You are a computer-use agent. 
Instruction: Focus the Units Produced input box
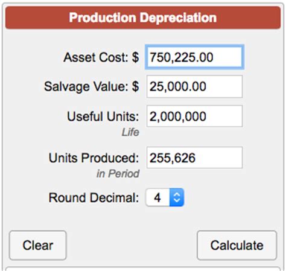[194, 158]
